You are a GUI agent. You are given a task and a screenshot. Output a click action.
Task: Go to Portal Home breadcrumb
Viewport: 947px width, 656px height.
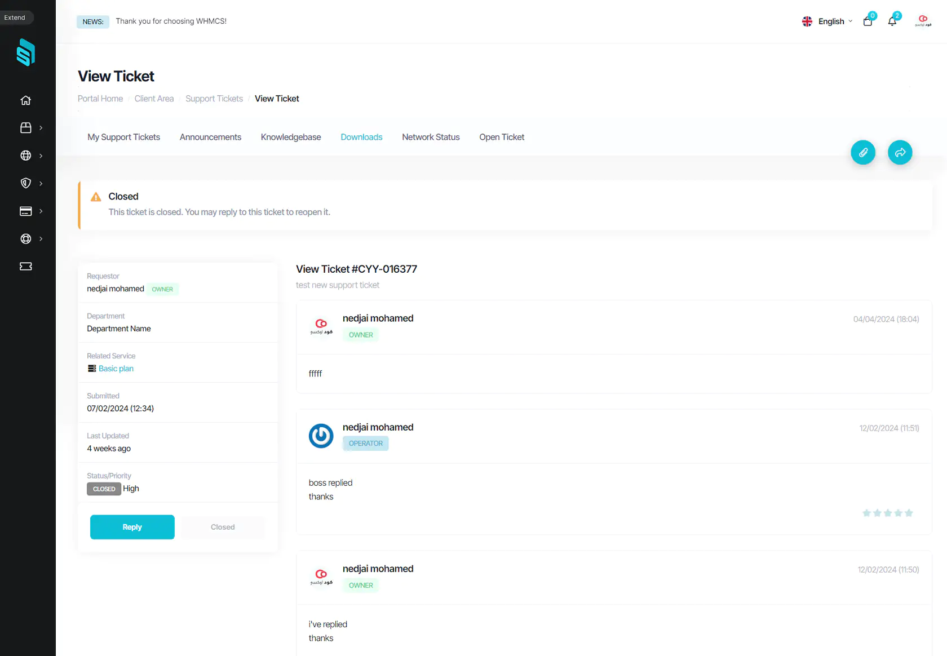click(100, 99)
